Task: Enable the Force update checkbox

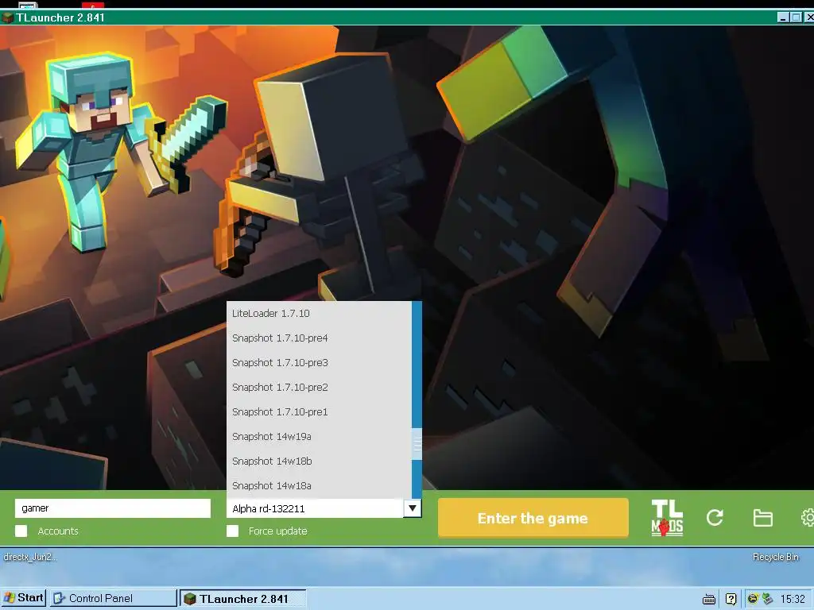Action: point(233,531)
